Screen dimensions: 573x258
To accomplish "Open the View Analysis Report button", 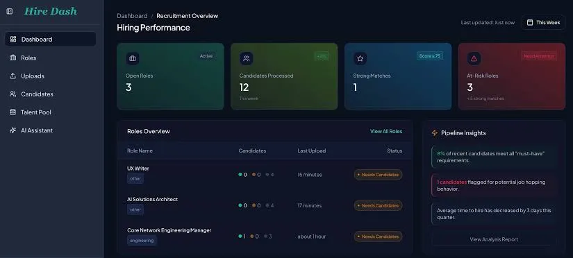I will (494, 239).
